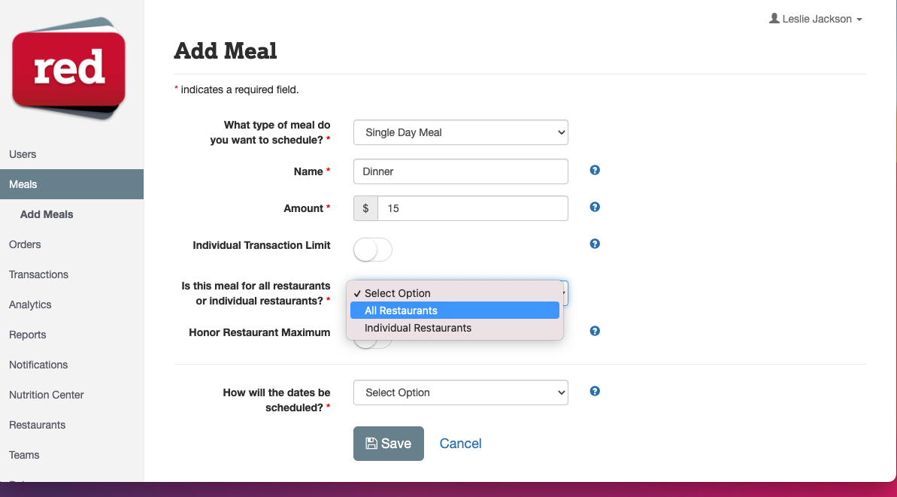This screenshot has width=897, height=497.
Task: Choose All Restaurants from the open list
Action: (x=455, y=311)
